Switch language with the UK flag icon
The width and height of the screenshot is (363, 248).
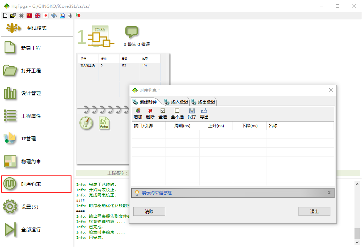click(38, 16)
